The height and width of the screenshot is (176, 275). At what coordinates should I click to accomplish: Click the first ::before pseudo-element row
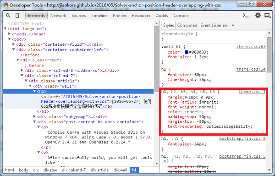point(30,55)
